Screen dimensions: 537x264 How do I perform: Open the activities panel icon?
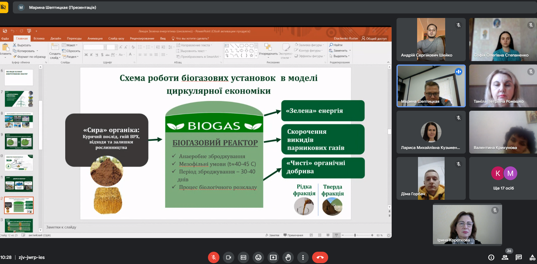[x=532, y=257]
